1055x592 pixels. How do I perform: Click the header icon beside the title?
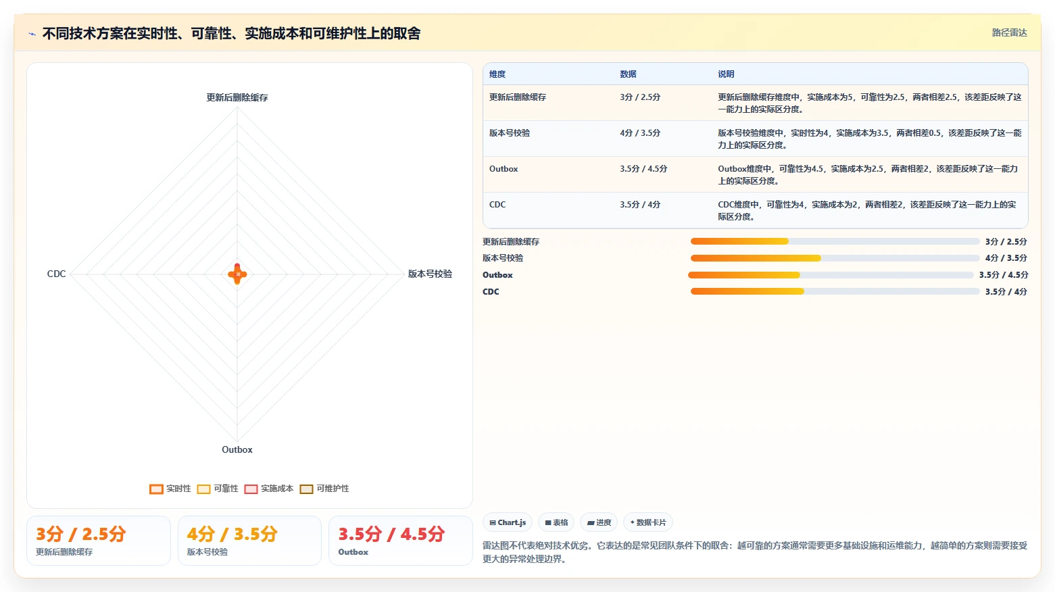32,34
